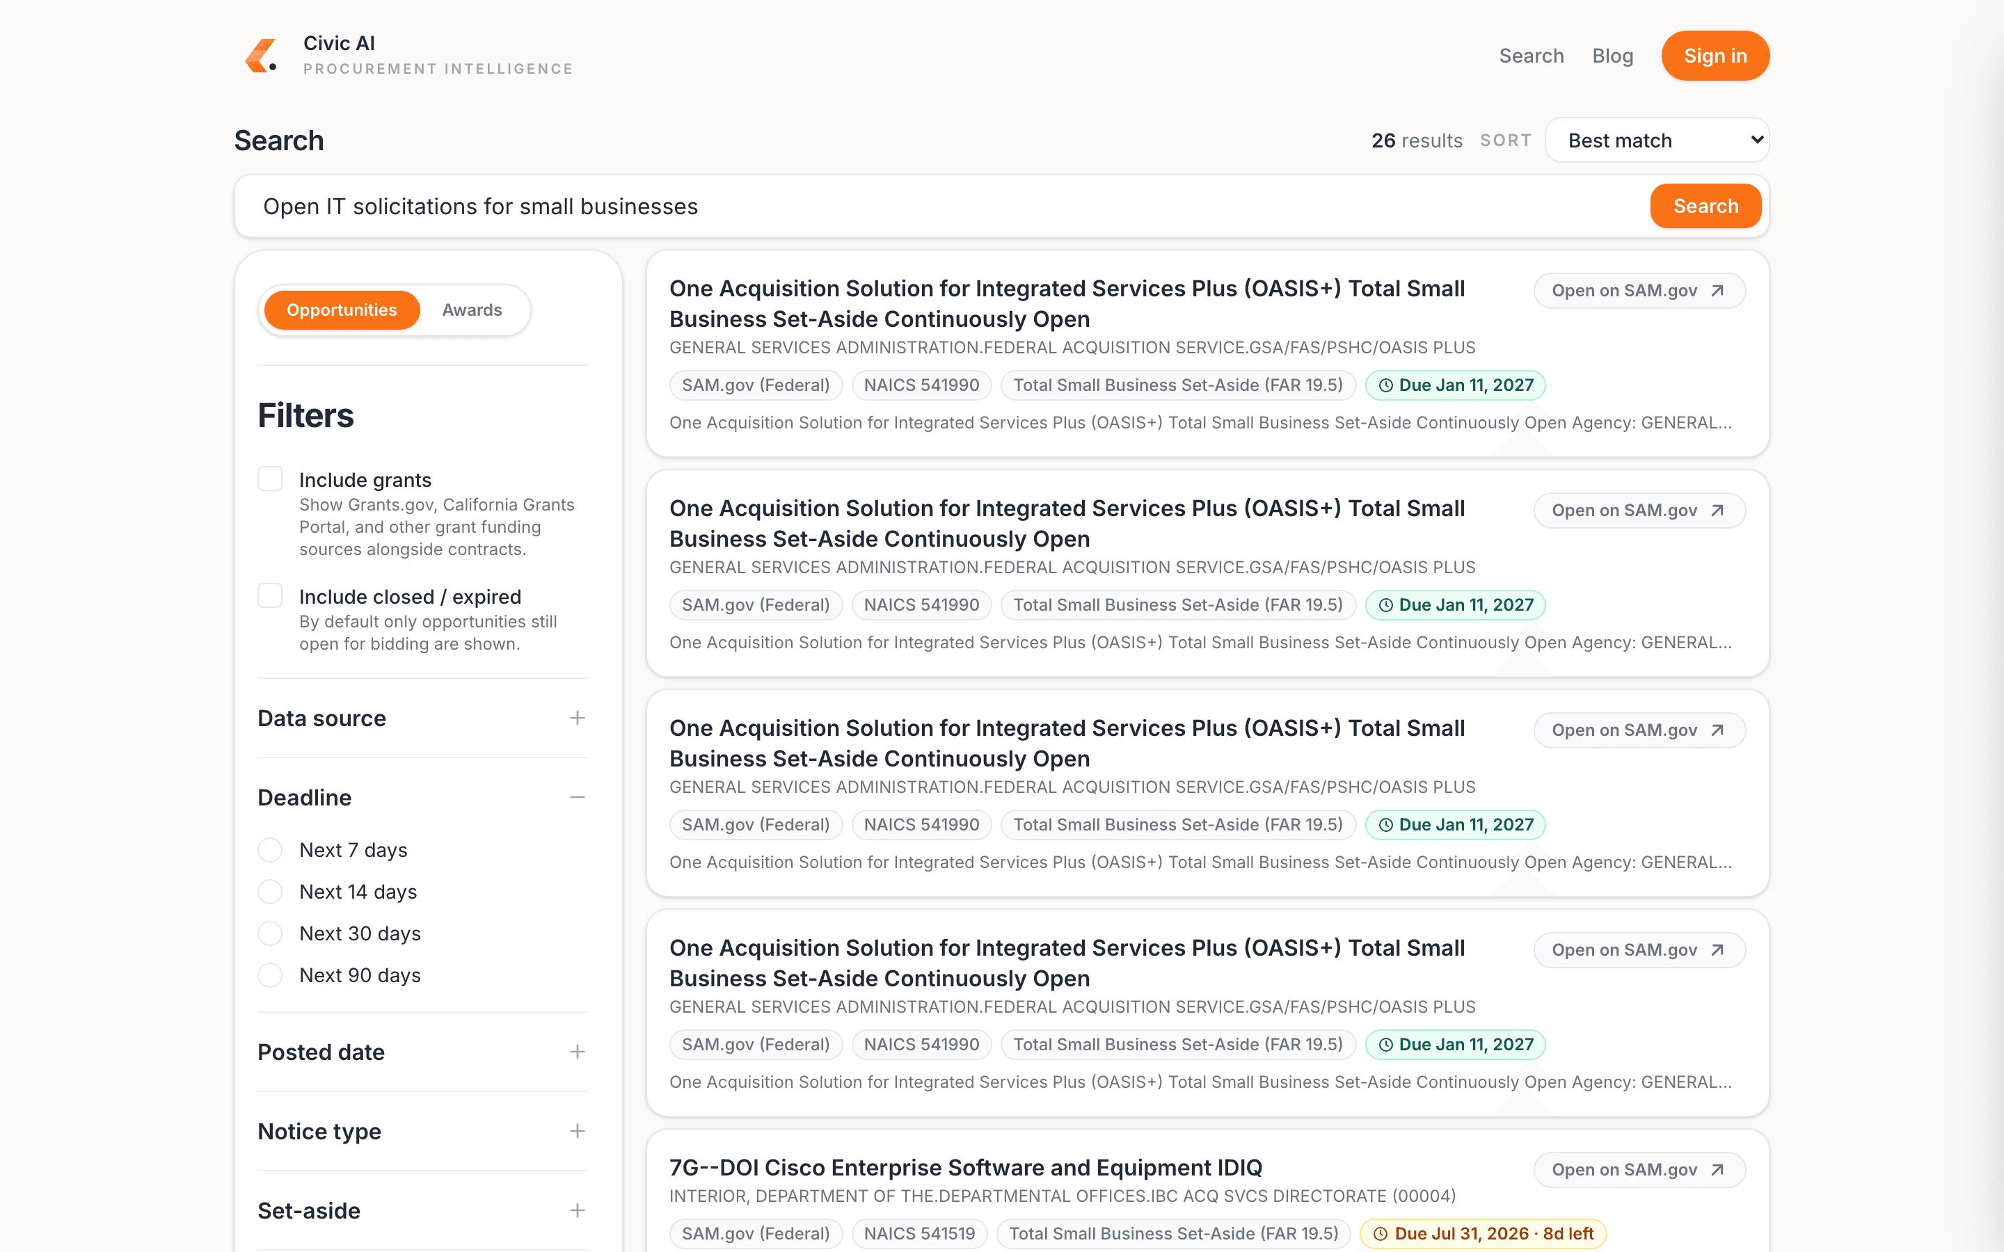
Task: Click the INTERIOR, DEPARTMENT OF THE agency line
Action: [1063, 1196]
